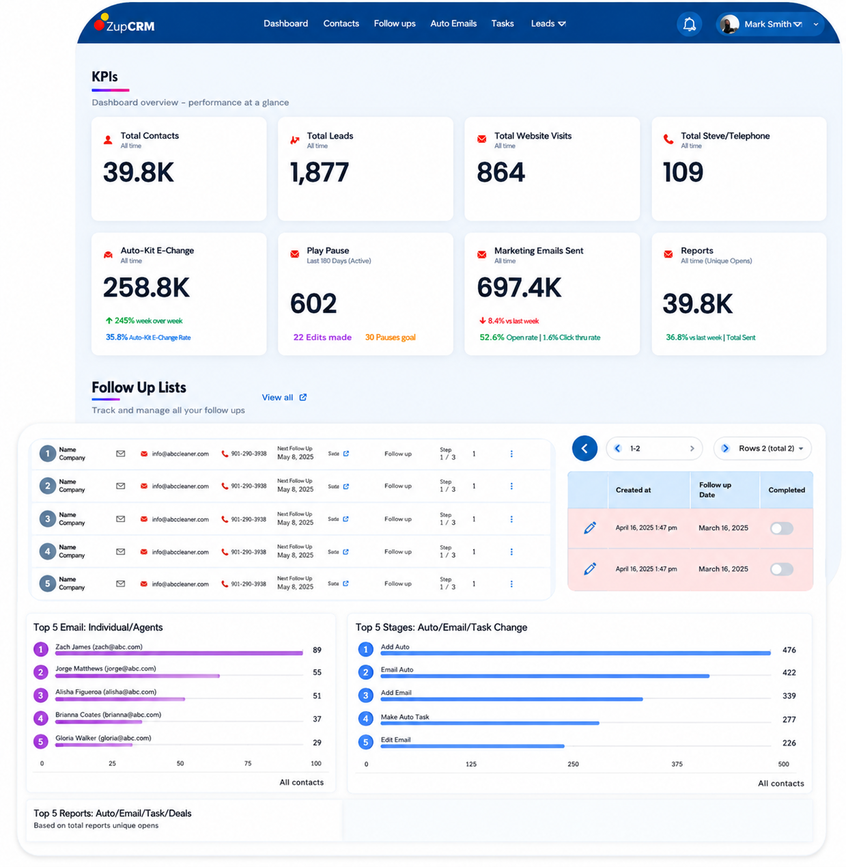Click Follow up label in row 3
Viewport: 846px width, 867px height.
point(398,519)
